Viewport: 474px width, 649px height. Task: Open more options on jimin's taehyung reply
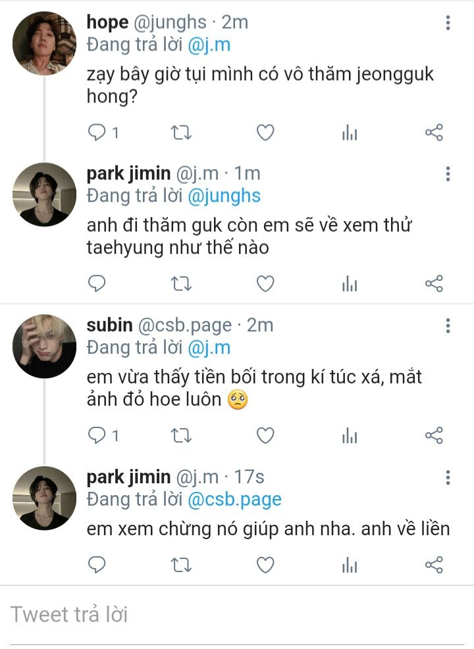click(448, 174)
